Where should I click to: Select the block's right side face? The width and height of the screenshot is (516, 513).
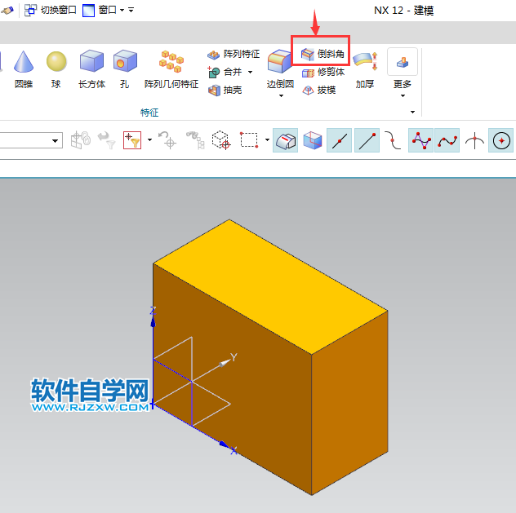pos(349,403)
